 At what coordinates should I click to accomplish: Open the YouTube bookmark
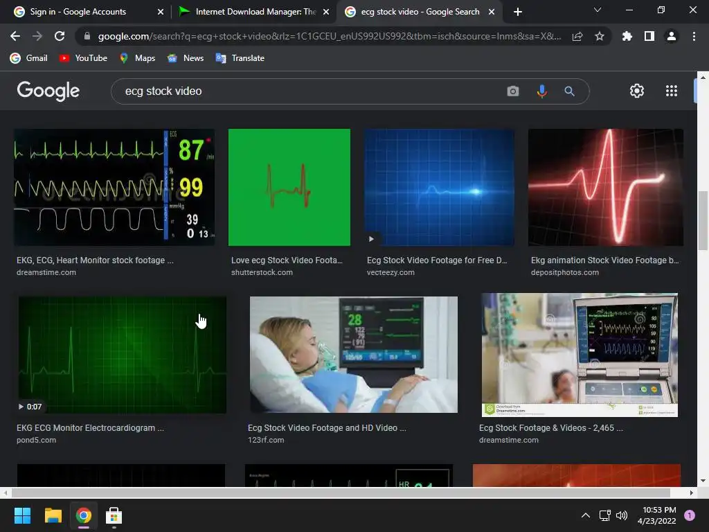[83, 58]
